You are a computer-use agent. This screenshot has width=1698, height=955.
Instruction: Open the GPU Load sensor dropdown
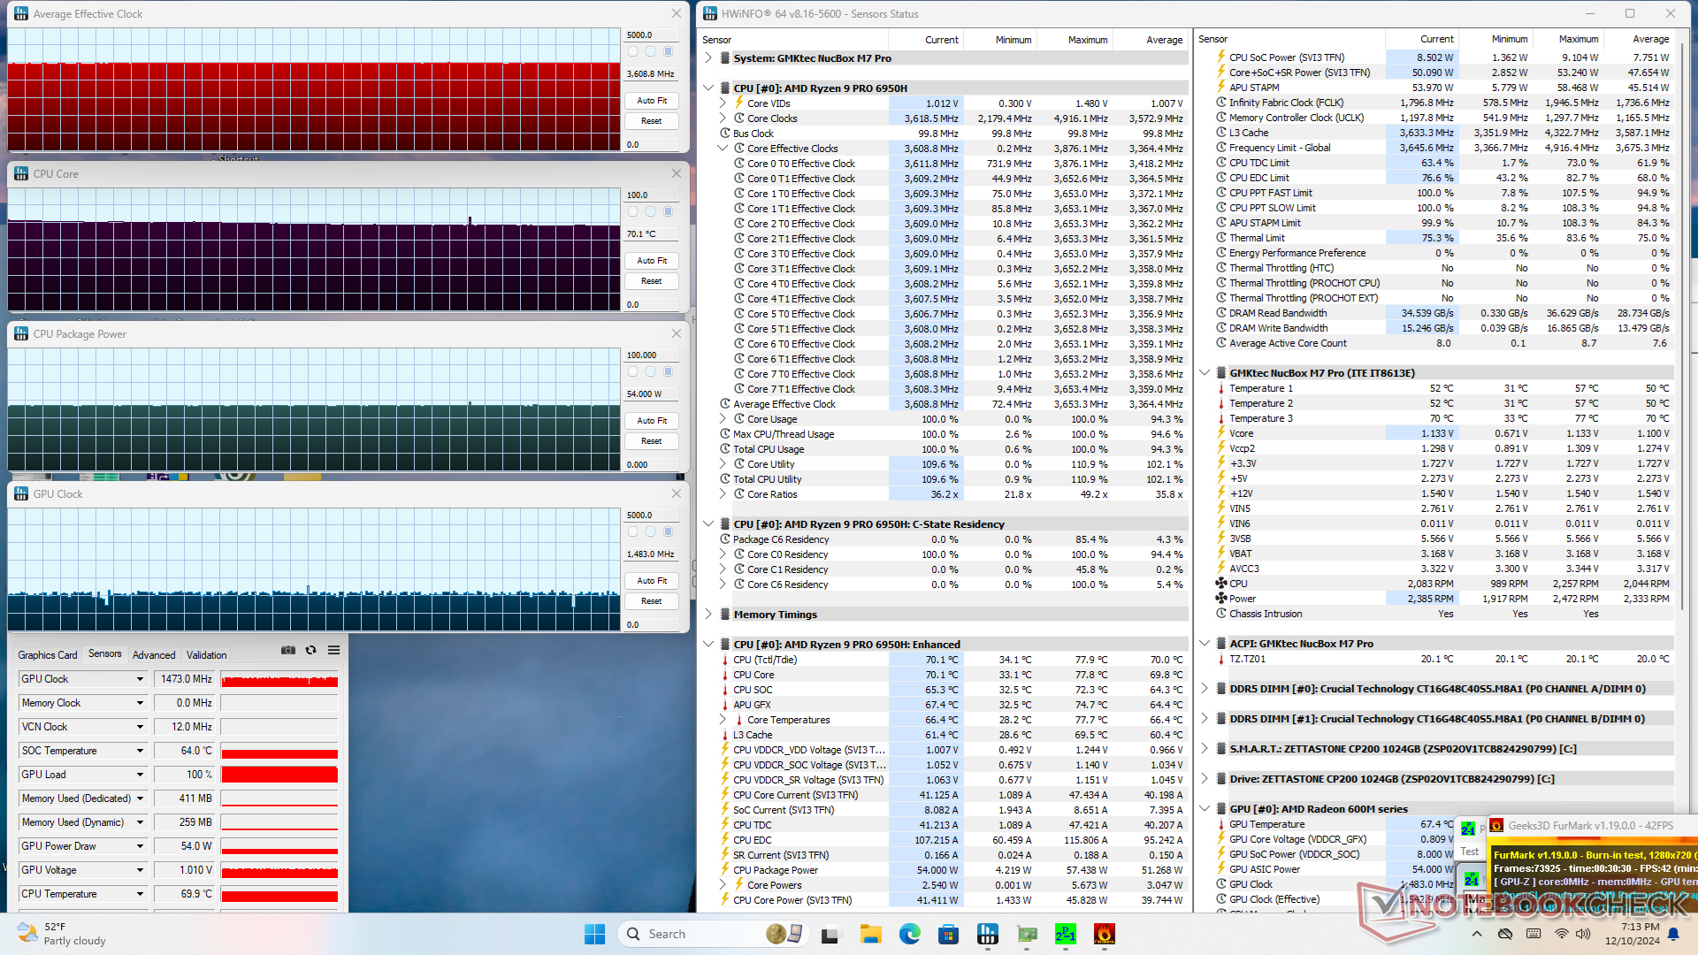(140, 775)
